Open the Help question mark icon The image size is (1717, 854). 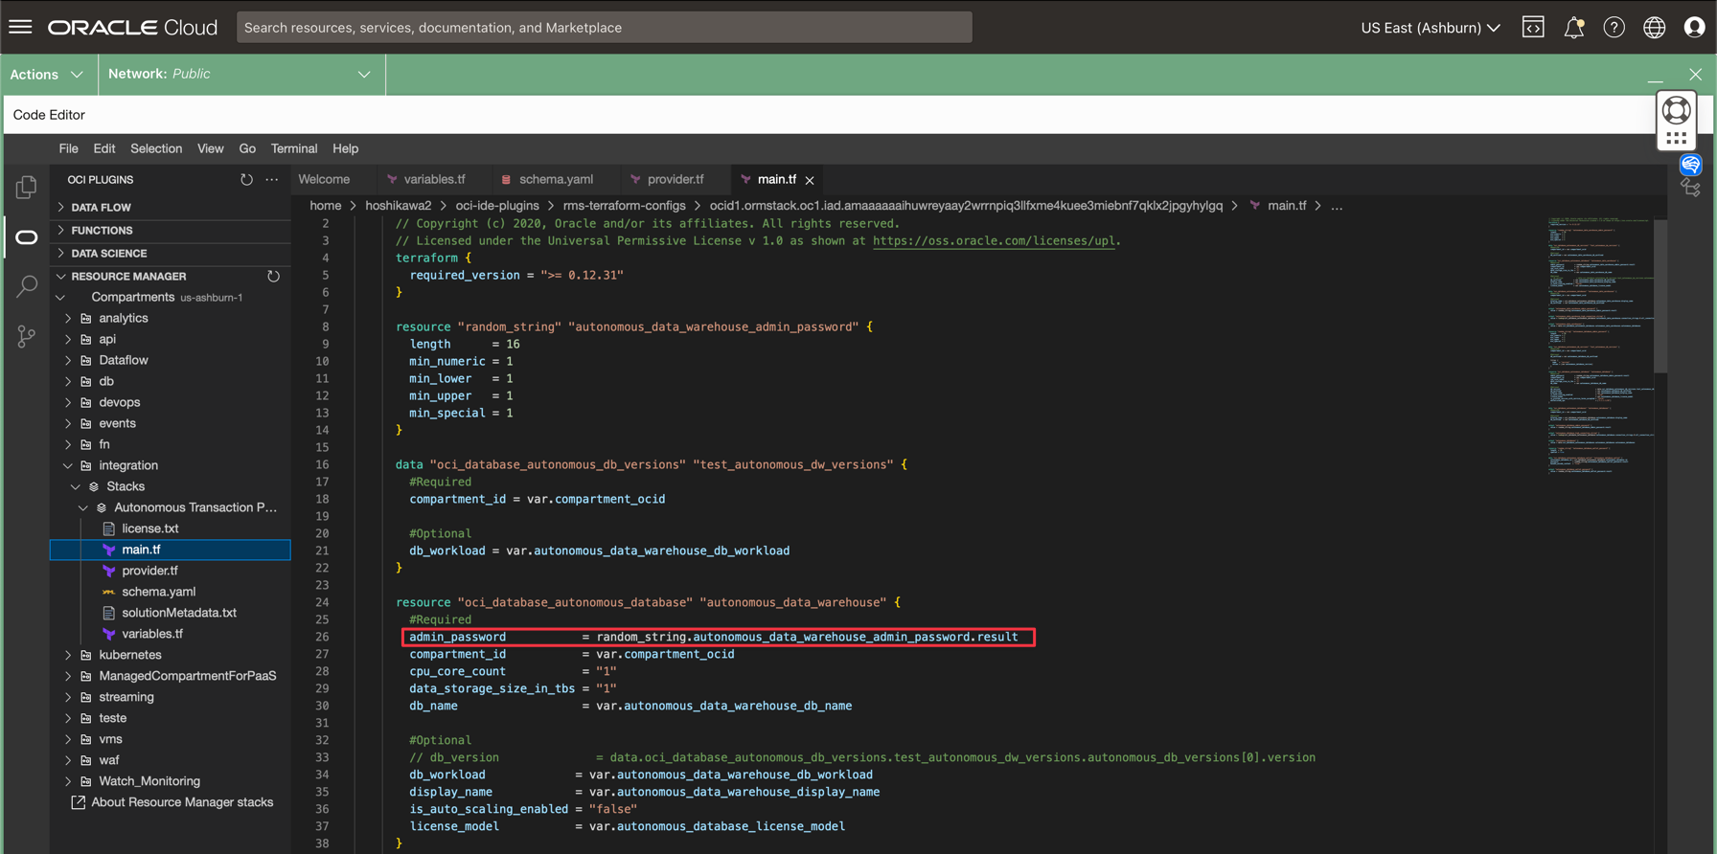[x=1614, y=28]
